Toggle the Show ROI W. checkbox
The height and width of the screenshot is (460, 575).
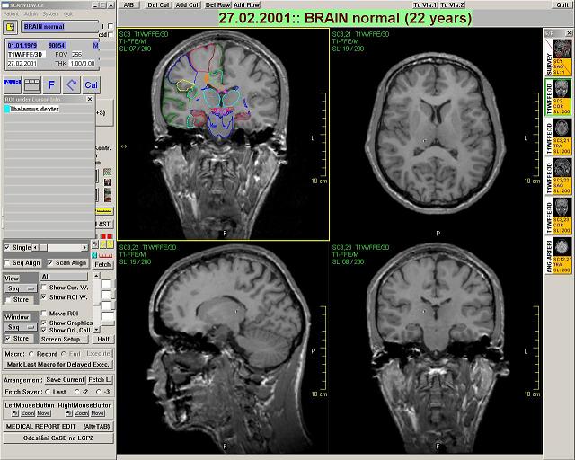point(43,296)
